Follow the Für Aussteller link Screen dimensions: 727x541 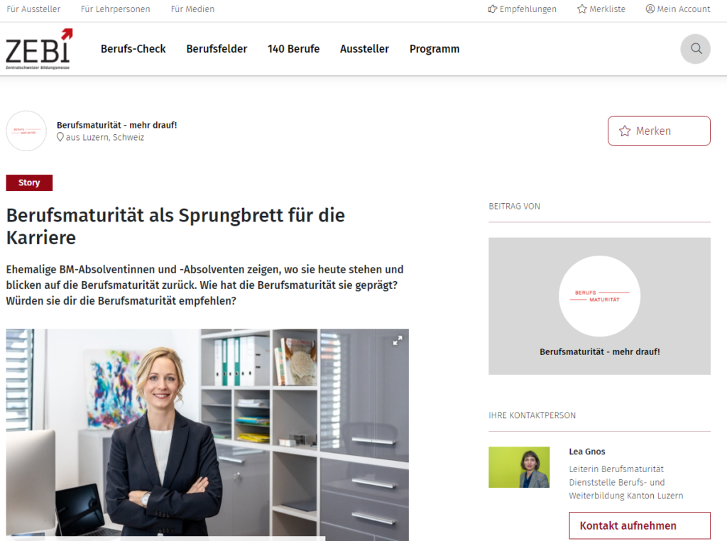pos(33,9)
